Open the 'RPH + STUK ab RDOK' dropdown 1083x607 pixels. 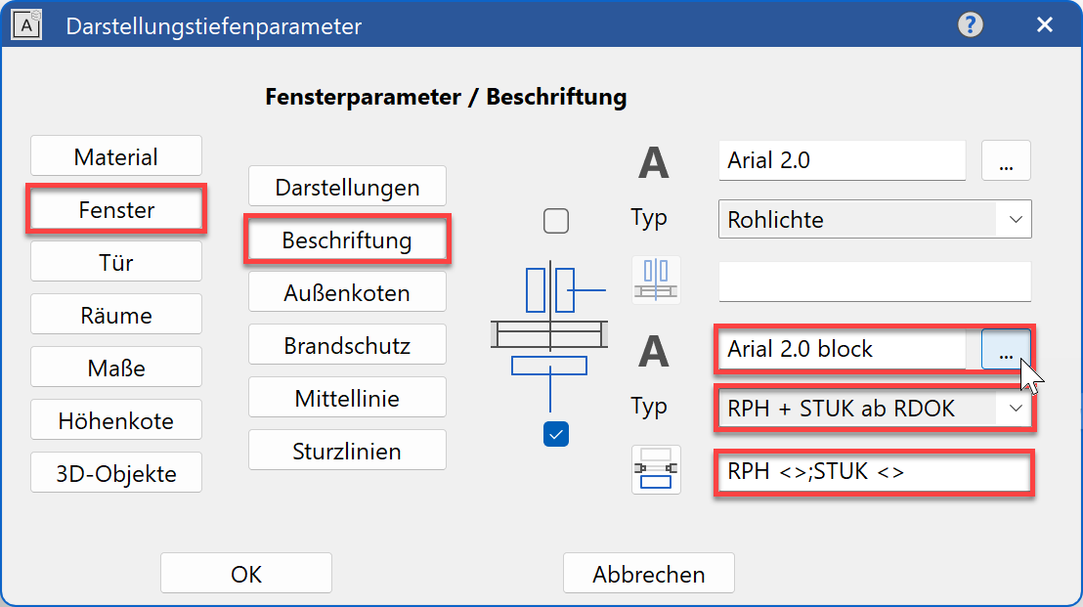[874, 408]
